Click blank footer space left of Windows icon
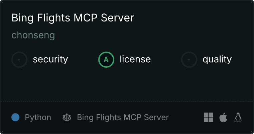 pyautogui.click(x=186, y=117)
